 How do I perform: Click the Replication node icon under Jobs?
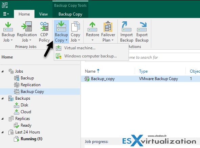tap(17, 85)
